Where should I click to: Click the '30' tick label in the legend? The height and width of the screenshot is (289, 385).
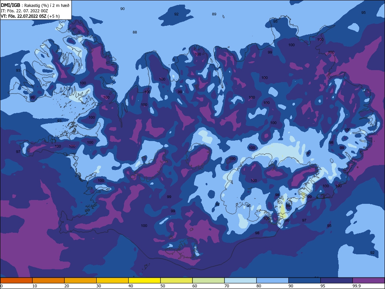tap(99, 286)
